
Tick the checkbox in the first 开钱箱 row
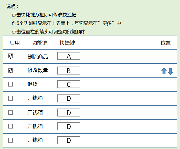pos(10,98)
